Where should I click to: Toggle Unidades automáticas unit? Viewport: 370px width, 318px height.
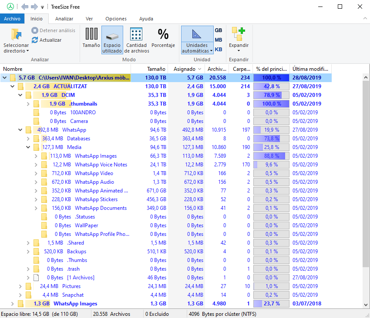197,40
